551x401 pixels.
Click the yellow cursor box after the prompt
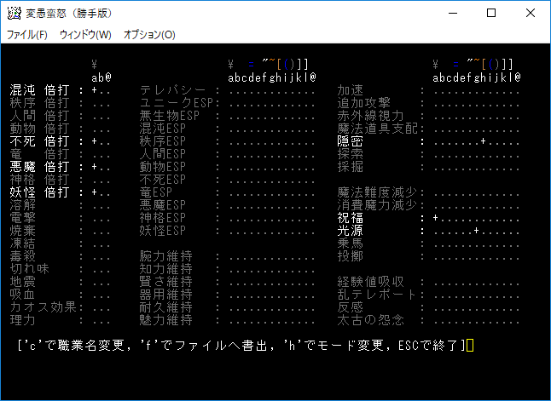pyautogui.click(x=470, y=345)
